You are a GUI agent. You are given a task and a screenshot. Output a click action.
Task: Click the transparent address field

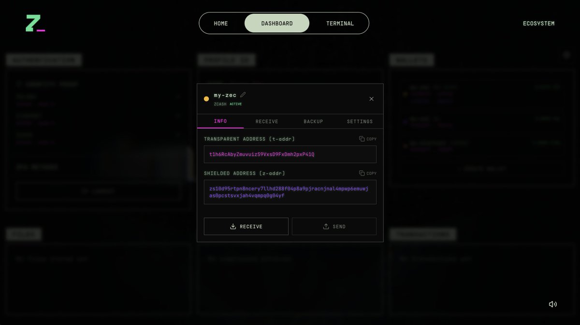[290, 154]
